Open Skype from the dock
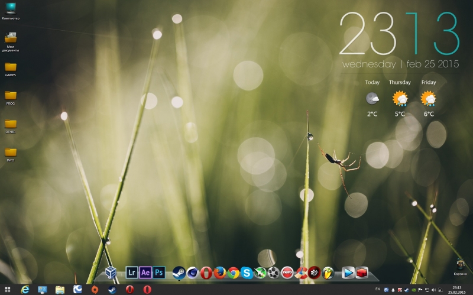Screen dimensions: 473x295 (247, 273)
